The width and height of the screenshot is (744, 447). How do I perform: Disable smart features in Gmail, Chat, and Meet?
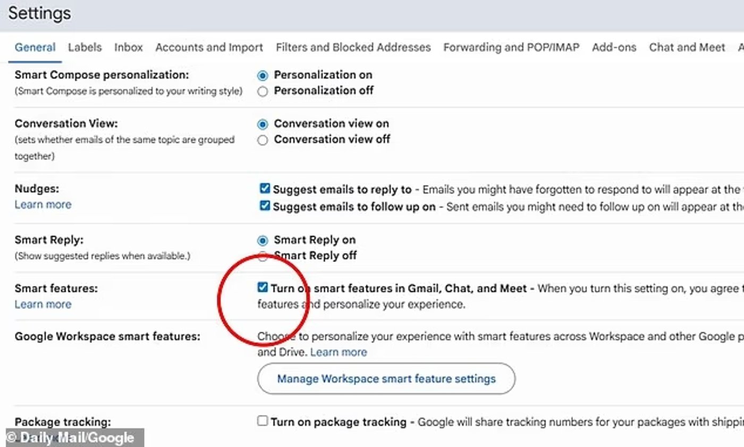pos(263,287)
